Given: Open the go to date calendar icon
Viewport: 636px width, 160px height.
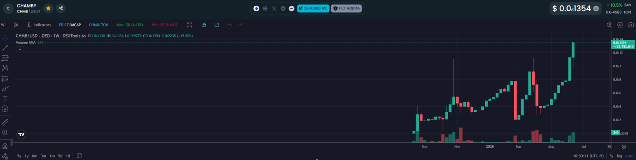Looking at the screenshot, I should click(x=79, y=156).
